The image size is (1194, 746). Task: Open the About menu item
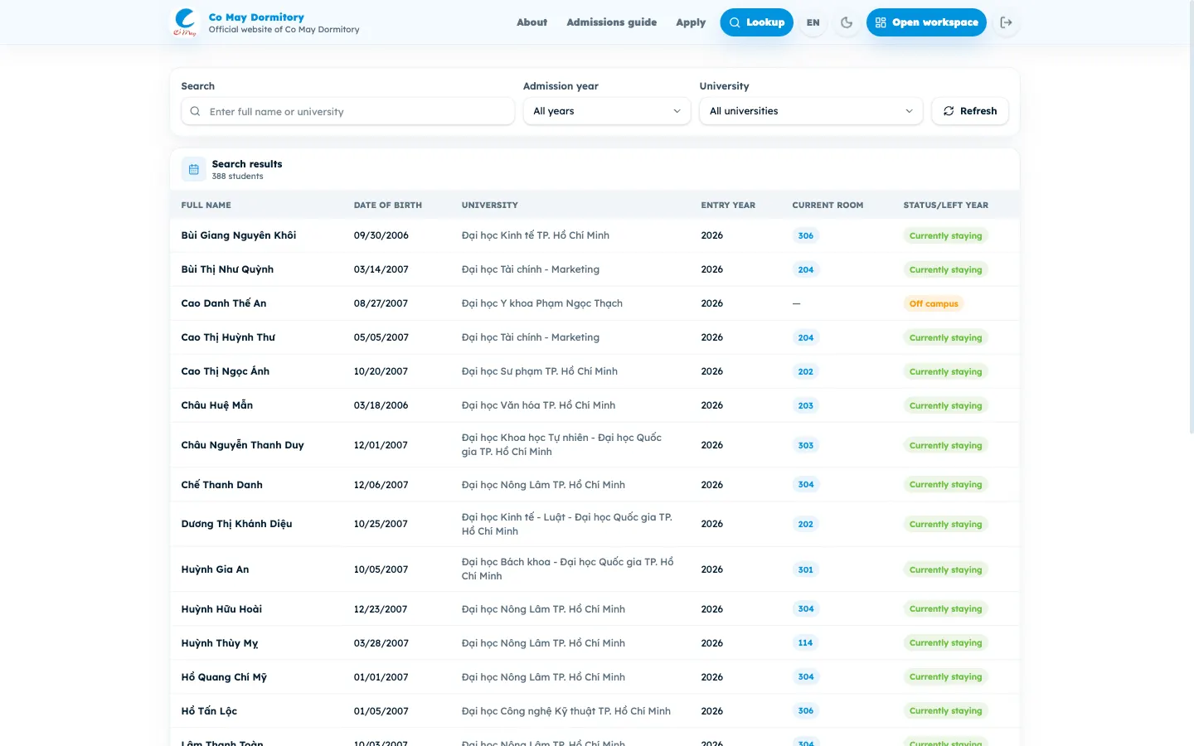[x=531, y=22]
